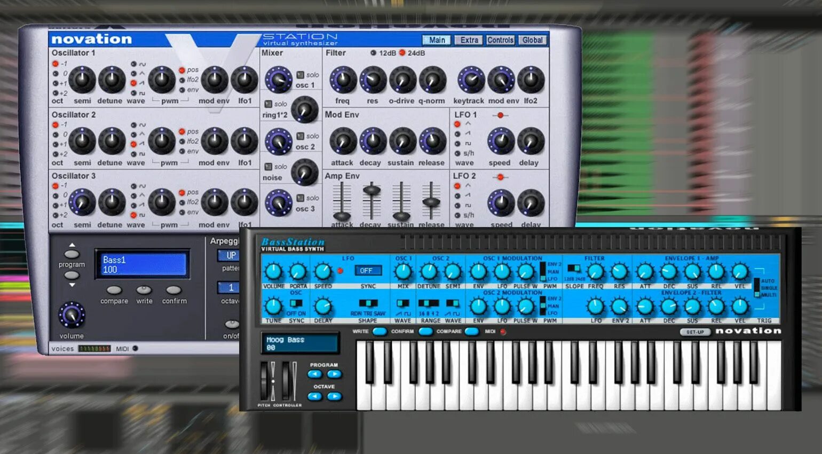Click the Oscillator 2 lfo1 knob
This screenshot has width=822, height=454.
pos(244,141)
